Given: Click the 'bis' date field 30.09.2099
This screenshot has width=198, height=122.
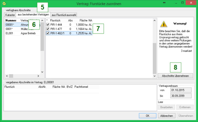Looking at the screenshot, I should [181, 96].
